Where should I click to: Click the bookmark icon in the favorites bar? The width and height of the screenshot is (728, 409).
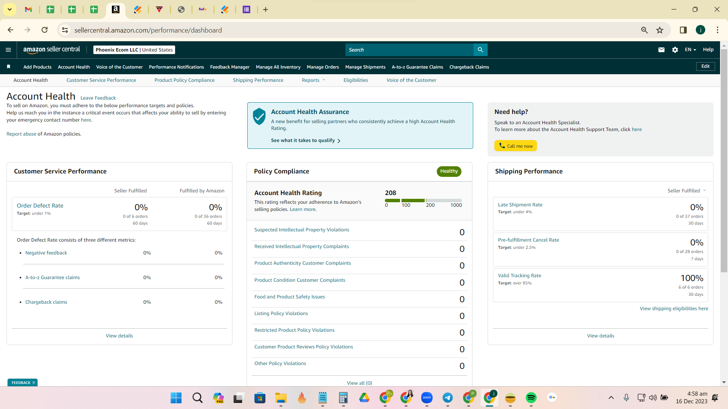[8, 67]
